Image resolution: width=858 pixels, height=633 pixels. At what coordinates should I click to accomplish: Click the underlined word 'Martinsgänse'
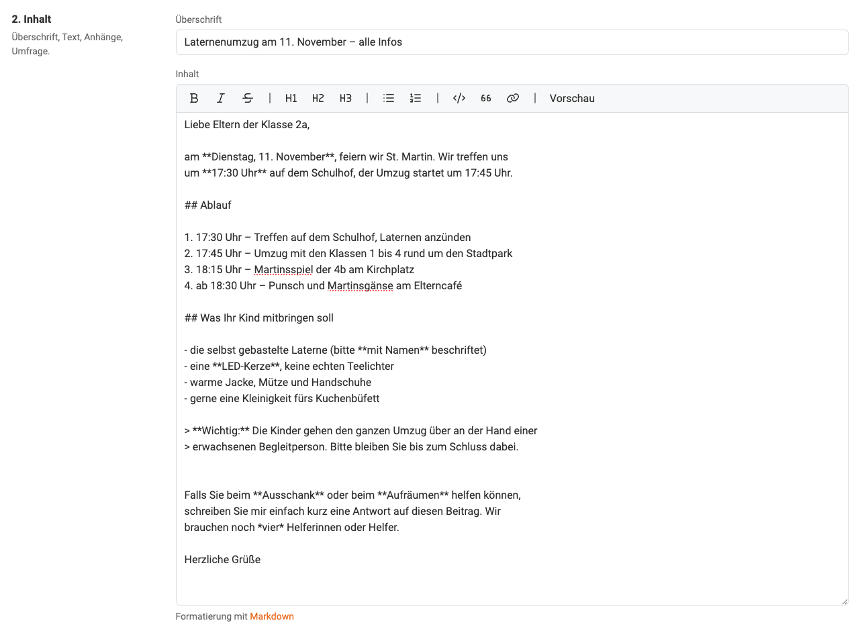coord(361,286)
